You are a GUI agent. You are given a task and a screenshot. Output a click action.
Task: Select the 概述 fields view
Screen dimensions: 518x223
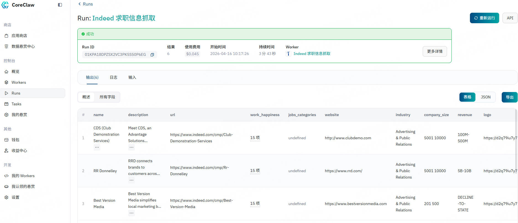click(86, 97)
